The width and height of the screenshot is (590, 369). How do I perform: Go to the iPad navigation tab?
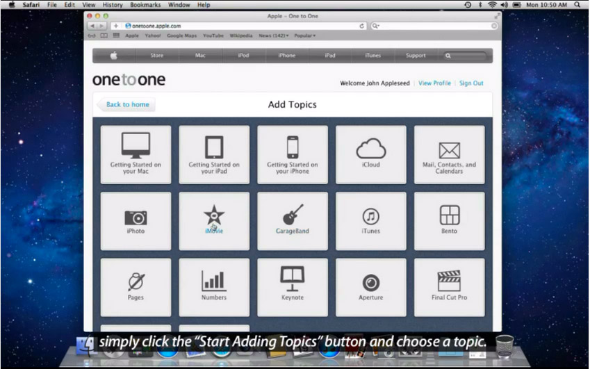coord(330,56)
